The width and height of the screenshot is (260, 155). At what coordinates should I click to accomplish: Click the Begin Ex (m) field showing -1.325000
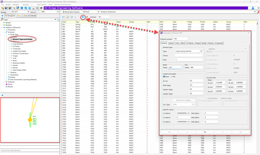[220, 83]
